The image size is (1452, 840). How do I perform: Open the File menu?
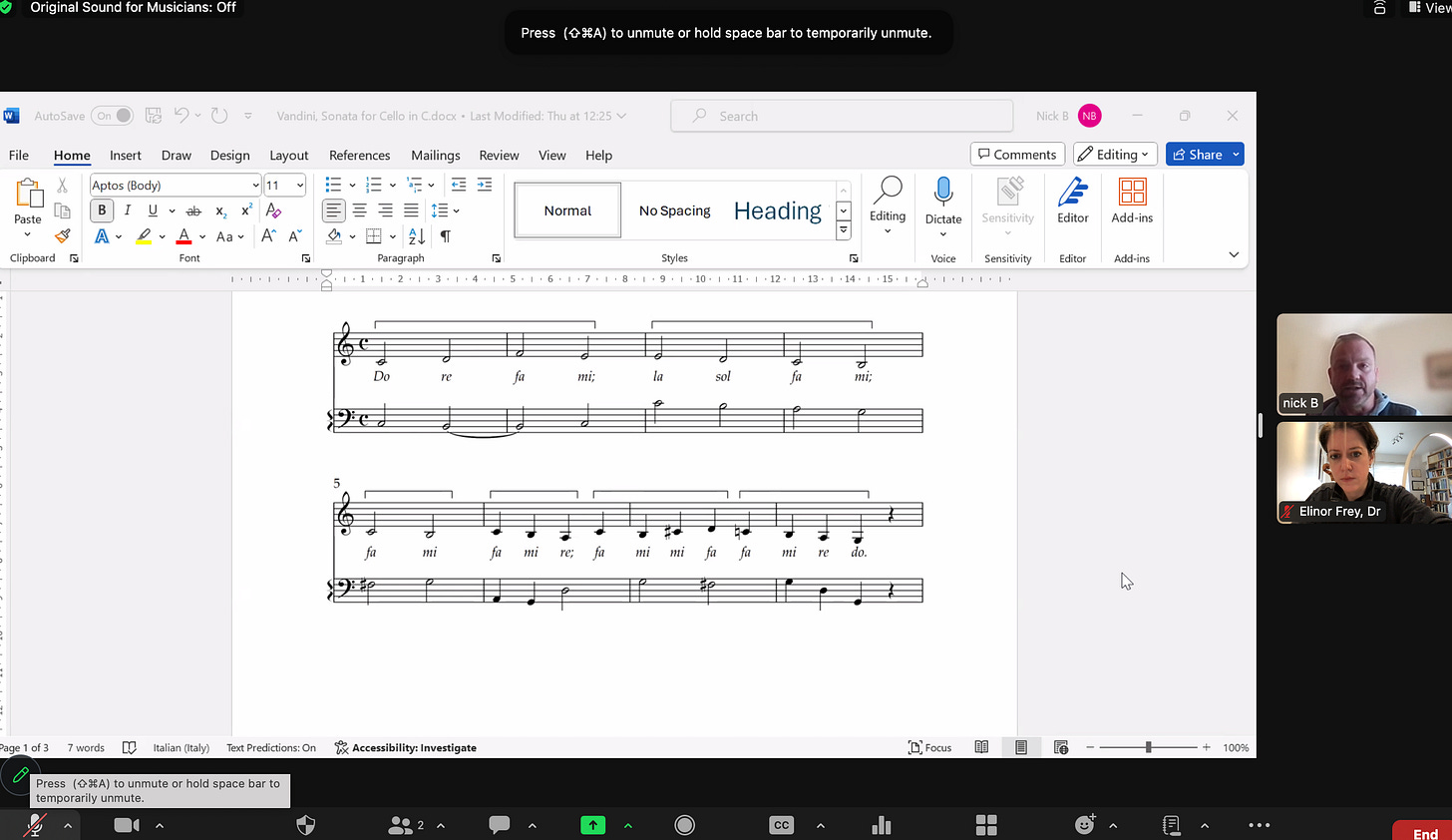point(19,156)
